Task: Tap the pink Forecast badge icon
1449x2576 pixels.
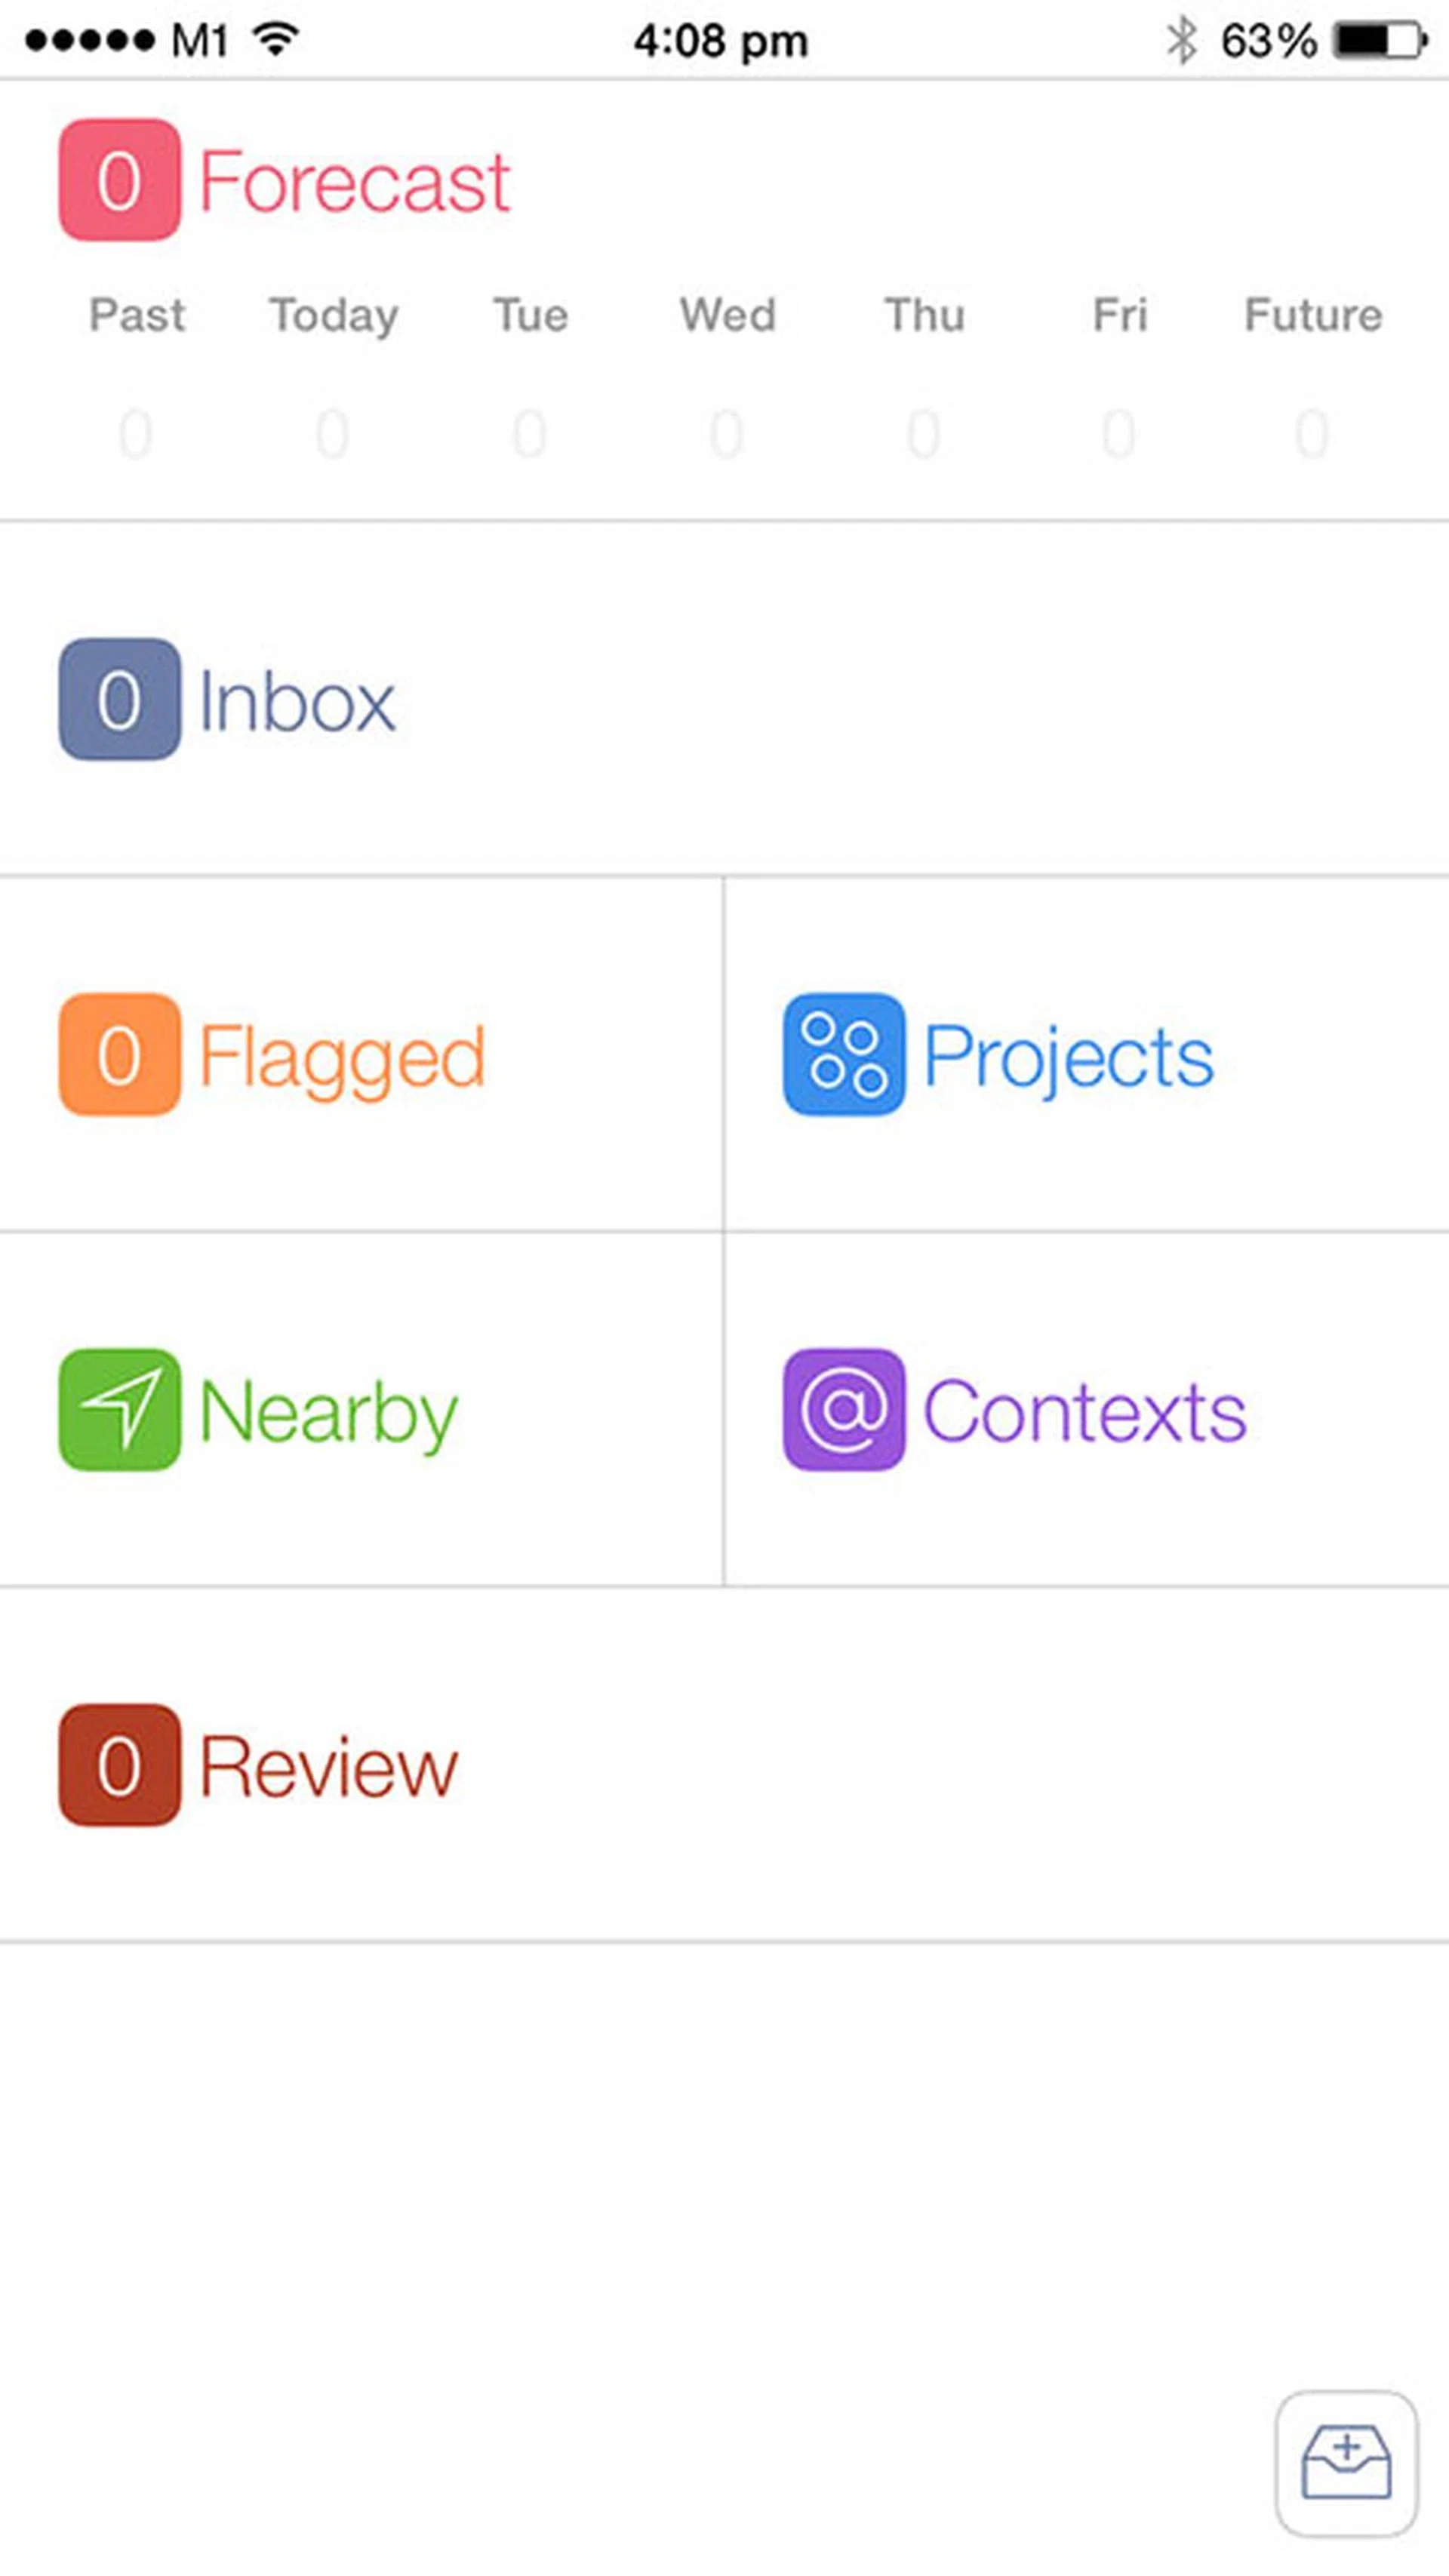Action: click(x=120, y=180)
